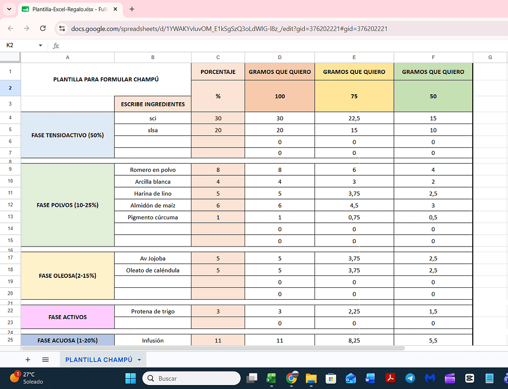Open the weather widget showing 27°C
Viewport: 508px width, 389px height.
(27, 378)
